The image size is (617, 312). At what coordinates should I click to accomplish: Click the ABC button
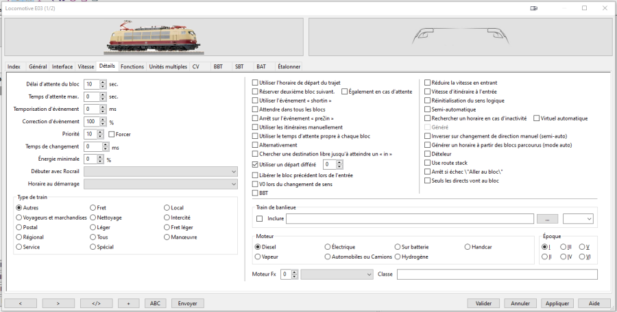pos(155,302)
